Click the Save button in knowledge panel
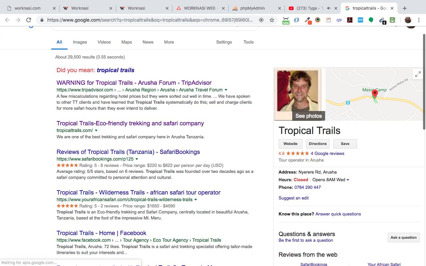 (345, 144)
